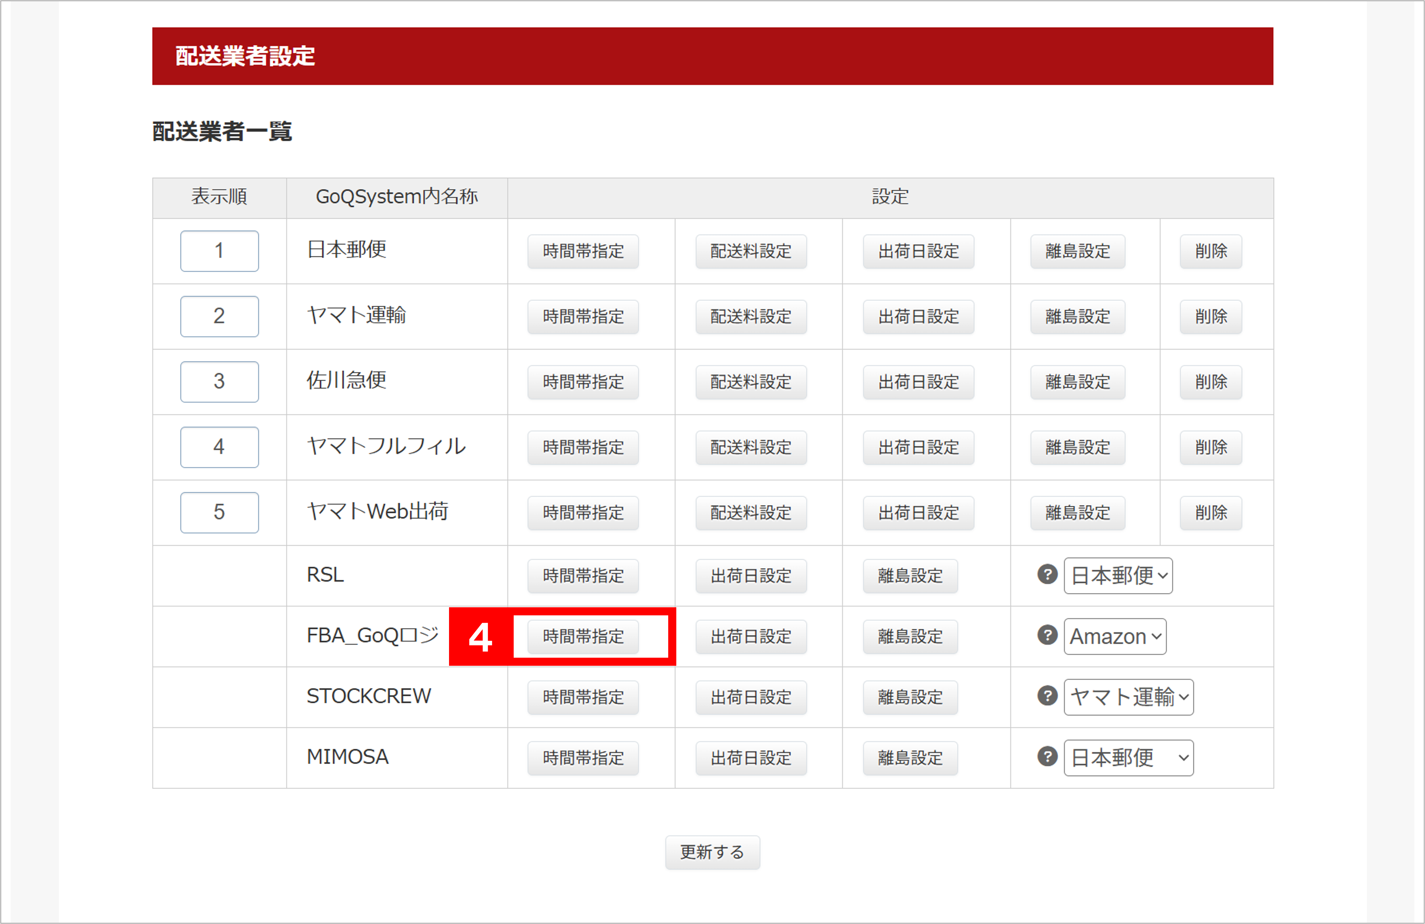This screenshot has width=1425, height=924.
Task: Open 配送料設定 for ヤマト運輸 row
Action: (x=751, y=317)
